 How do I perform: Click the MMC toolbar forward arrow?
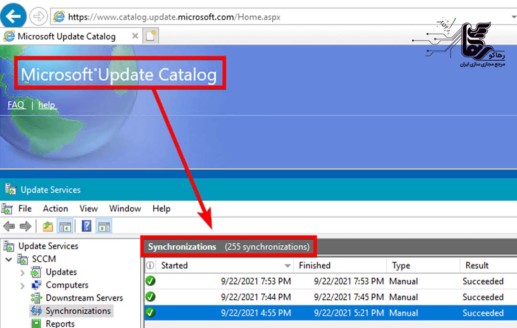(25, 226)
